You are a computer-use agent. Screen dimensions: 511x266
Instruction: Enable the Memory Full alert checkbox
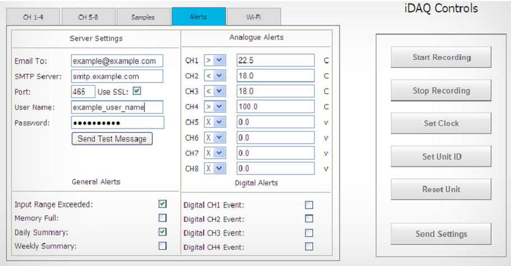point(162,218)
